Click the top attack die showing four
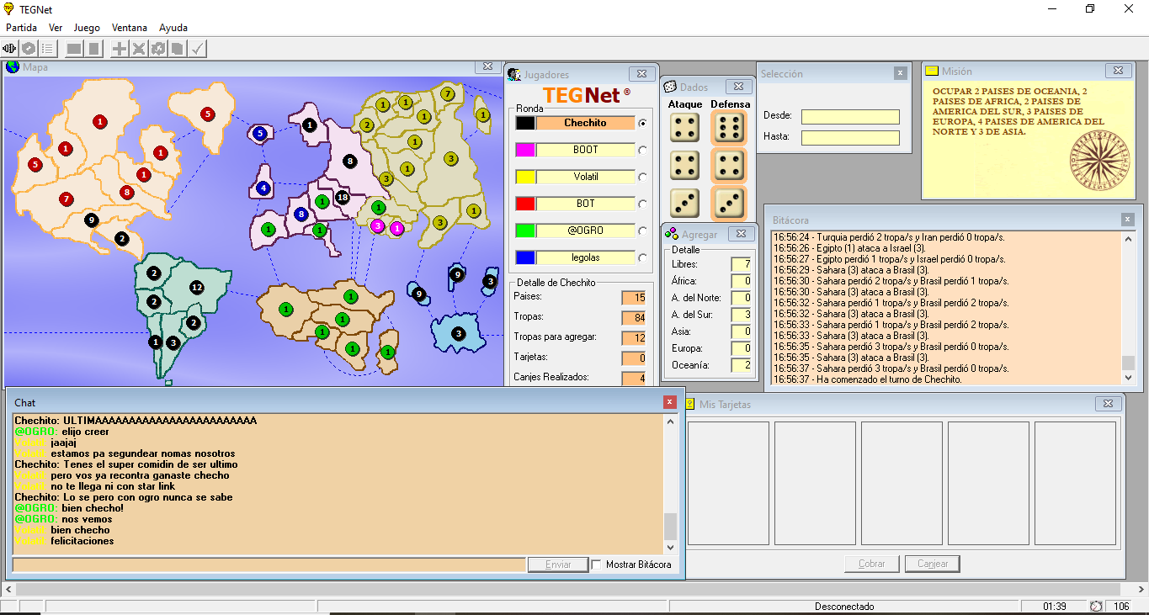This screenshot has width=1149, height=615. pos(684,128)
